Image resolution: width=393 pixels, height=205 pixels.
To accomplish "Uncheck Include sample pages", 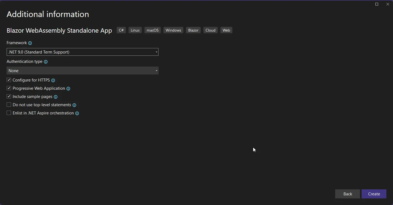I will tap(9, 97).
